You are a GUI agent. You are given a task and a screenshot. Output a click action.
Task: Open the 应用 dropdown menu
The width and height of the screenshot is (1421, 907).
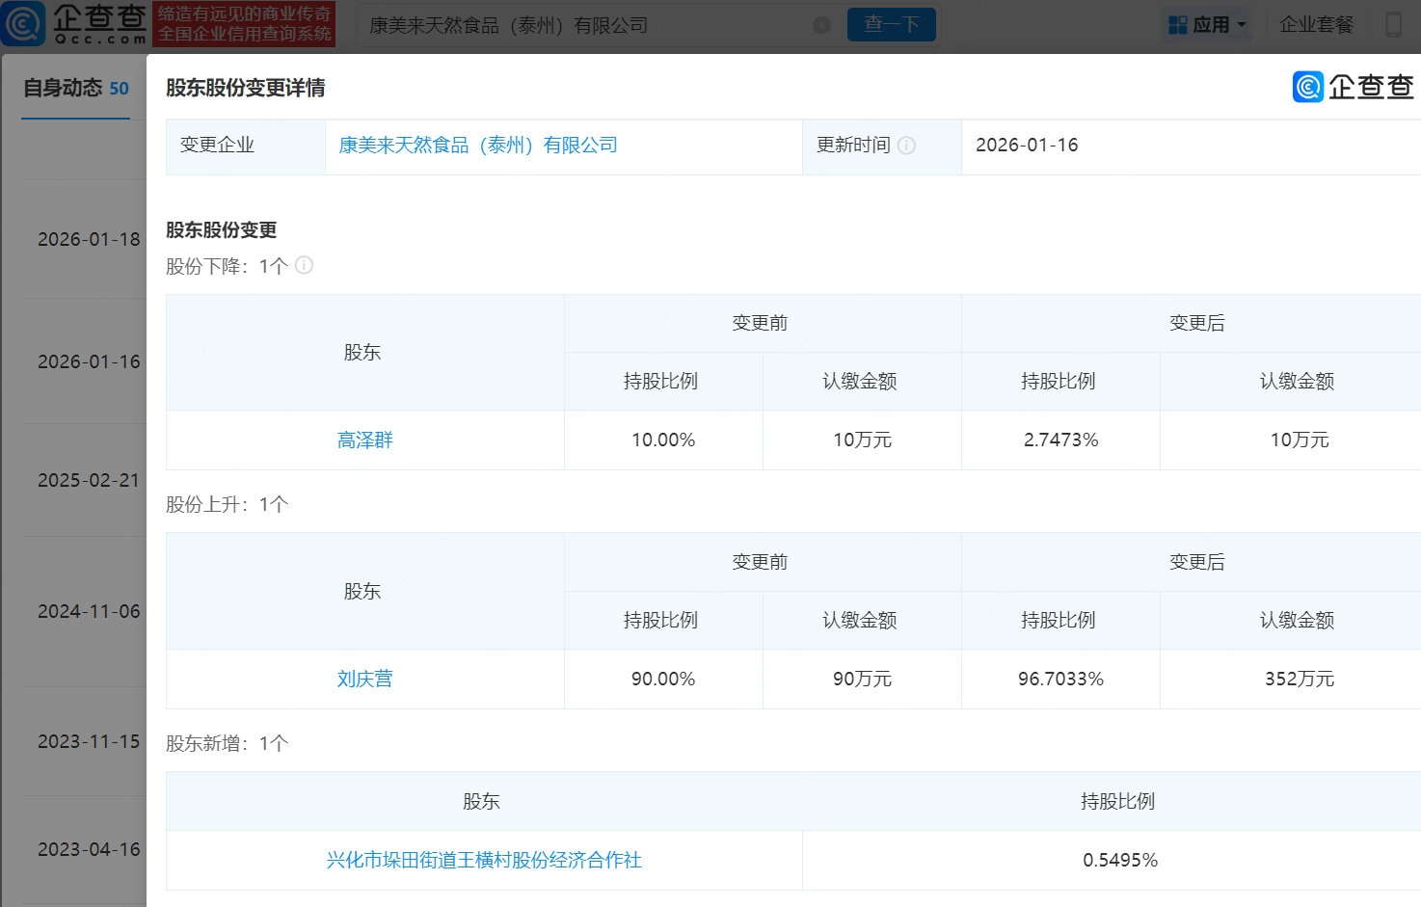tap(1208, 25)
